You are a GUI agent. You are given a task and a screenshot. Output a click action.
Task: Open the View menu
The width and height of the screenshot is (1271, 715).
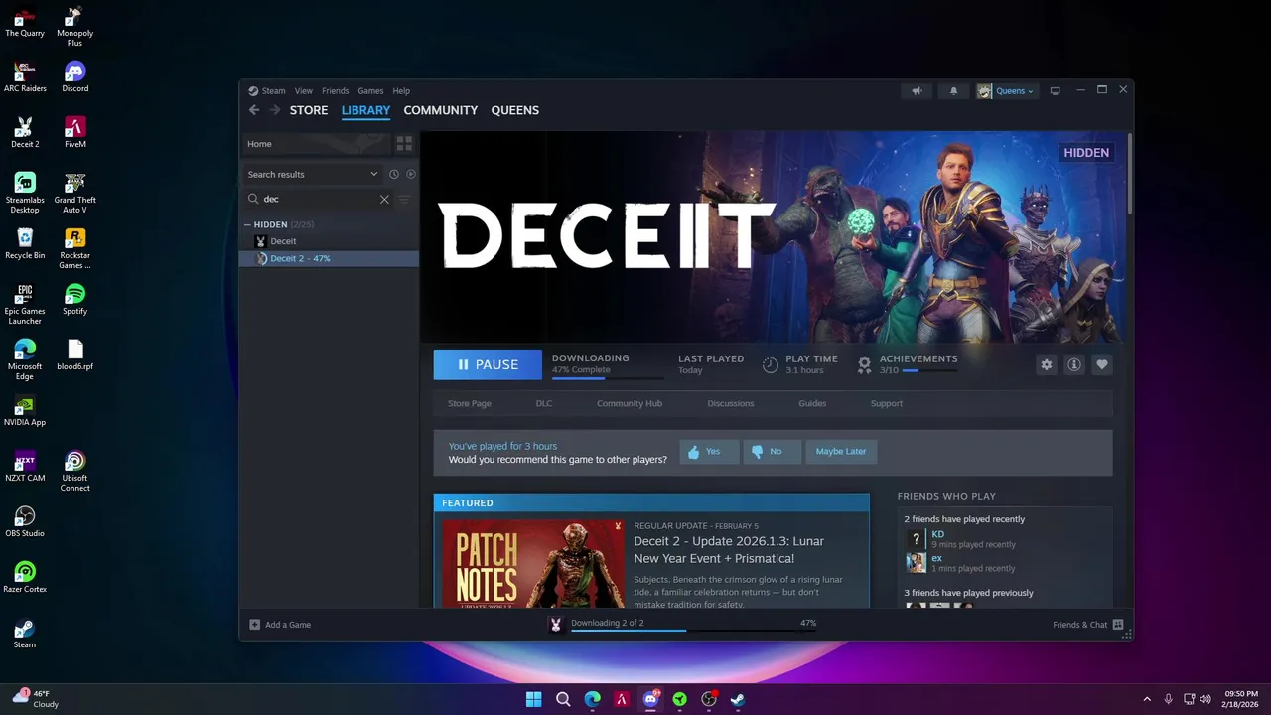[304, 91]
